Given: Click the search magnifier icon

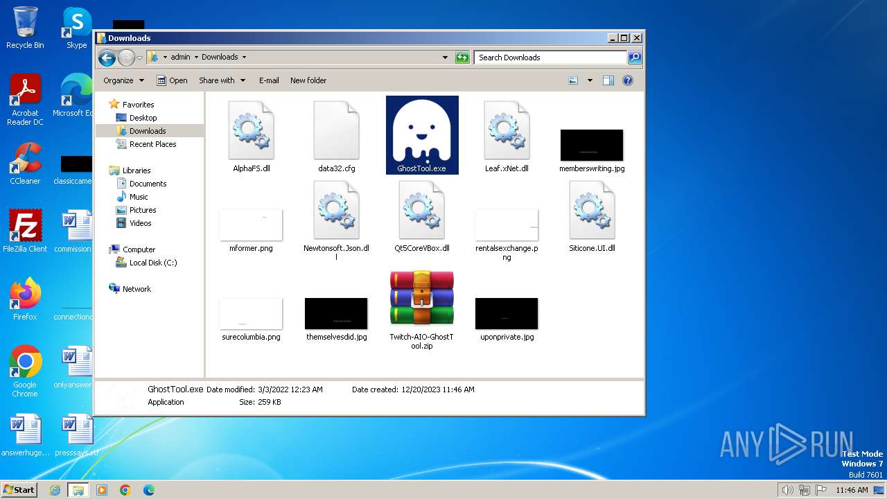Looking at the screenshot, I should tap(634, 58).
